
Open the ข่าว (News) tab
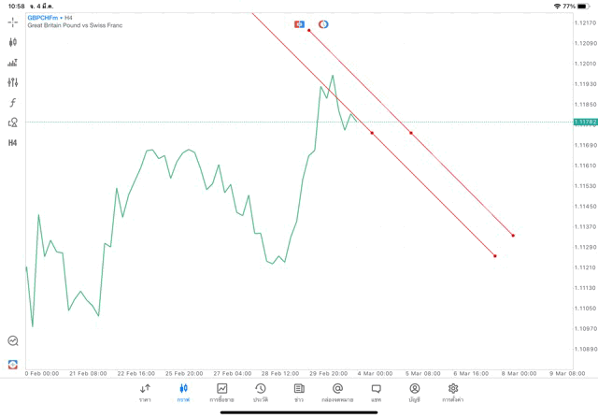click(x=298, y=392)
